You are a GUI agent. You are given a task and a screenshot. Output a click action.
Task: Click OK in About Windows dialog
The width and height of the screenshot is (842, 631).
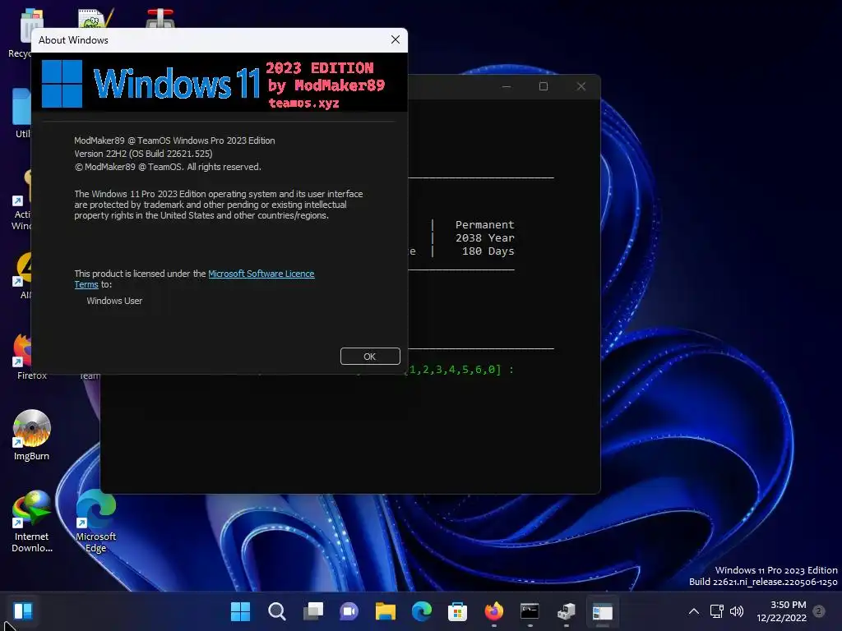point(370,357)
